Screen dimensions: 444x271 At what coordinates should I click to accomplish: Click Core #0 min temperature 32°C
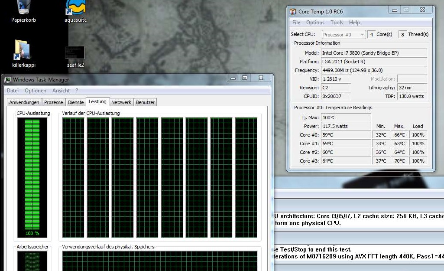coord(381,135)
